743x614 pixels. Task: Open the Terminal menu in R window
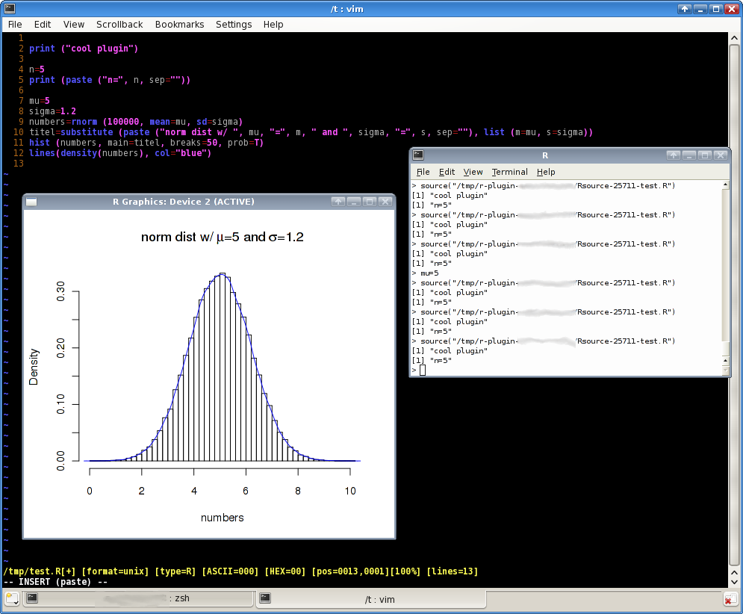[509, 172]
